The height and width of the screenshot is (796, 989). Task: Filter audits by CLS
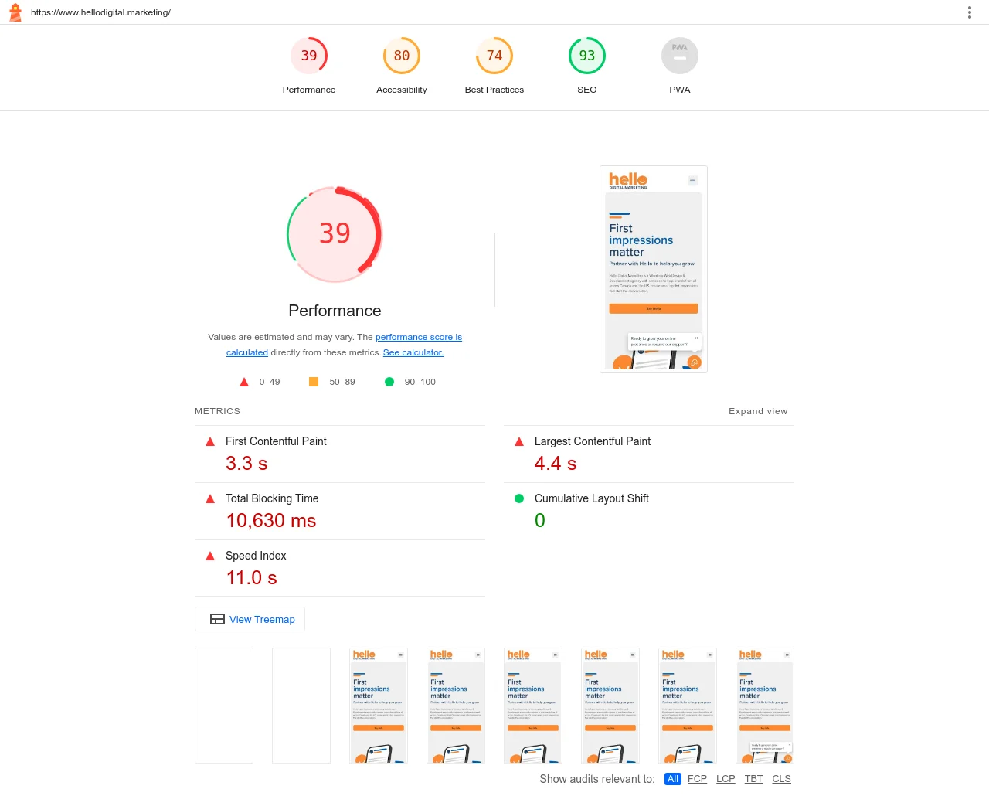point(781,779)
